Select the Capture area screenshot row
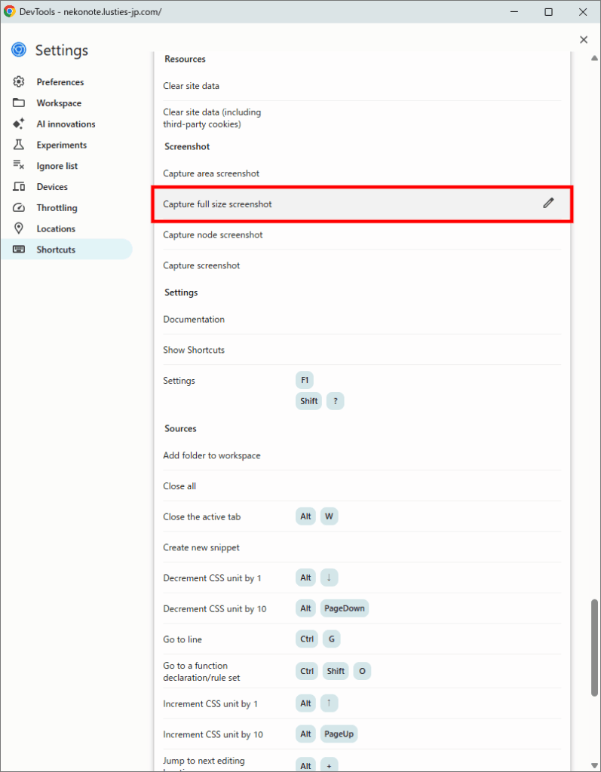The image size is (601, 772). coord(362,173)
